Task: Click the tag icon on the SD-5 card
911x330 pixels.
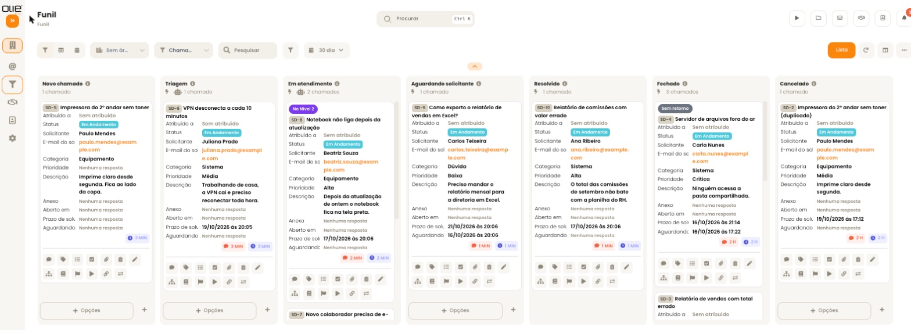Action: 63,260
